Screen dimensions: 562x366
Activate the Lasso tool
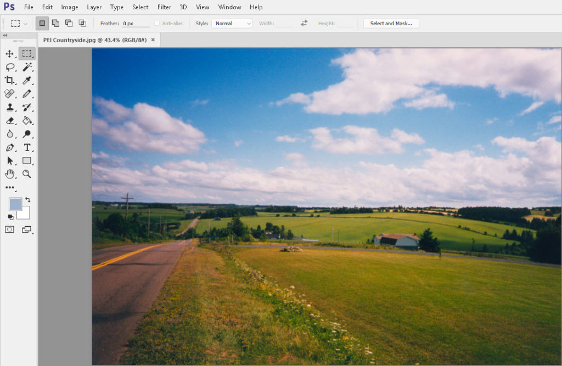pos(10,67)
